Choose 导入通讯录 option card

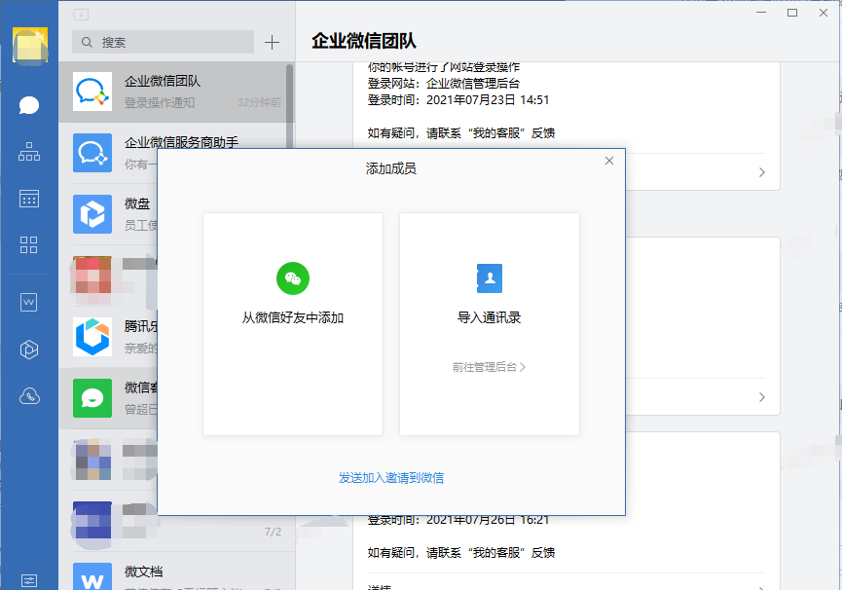(x=490, y=324)
